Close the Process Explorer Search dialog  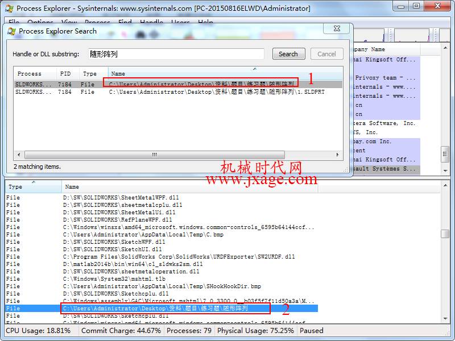point(337,28)
